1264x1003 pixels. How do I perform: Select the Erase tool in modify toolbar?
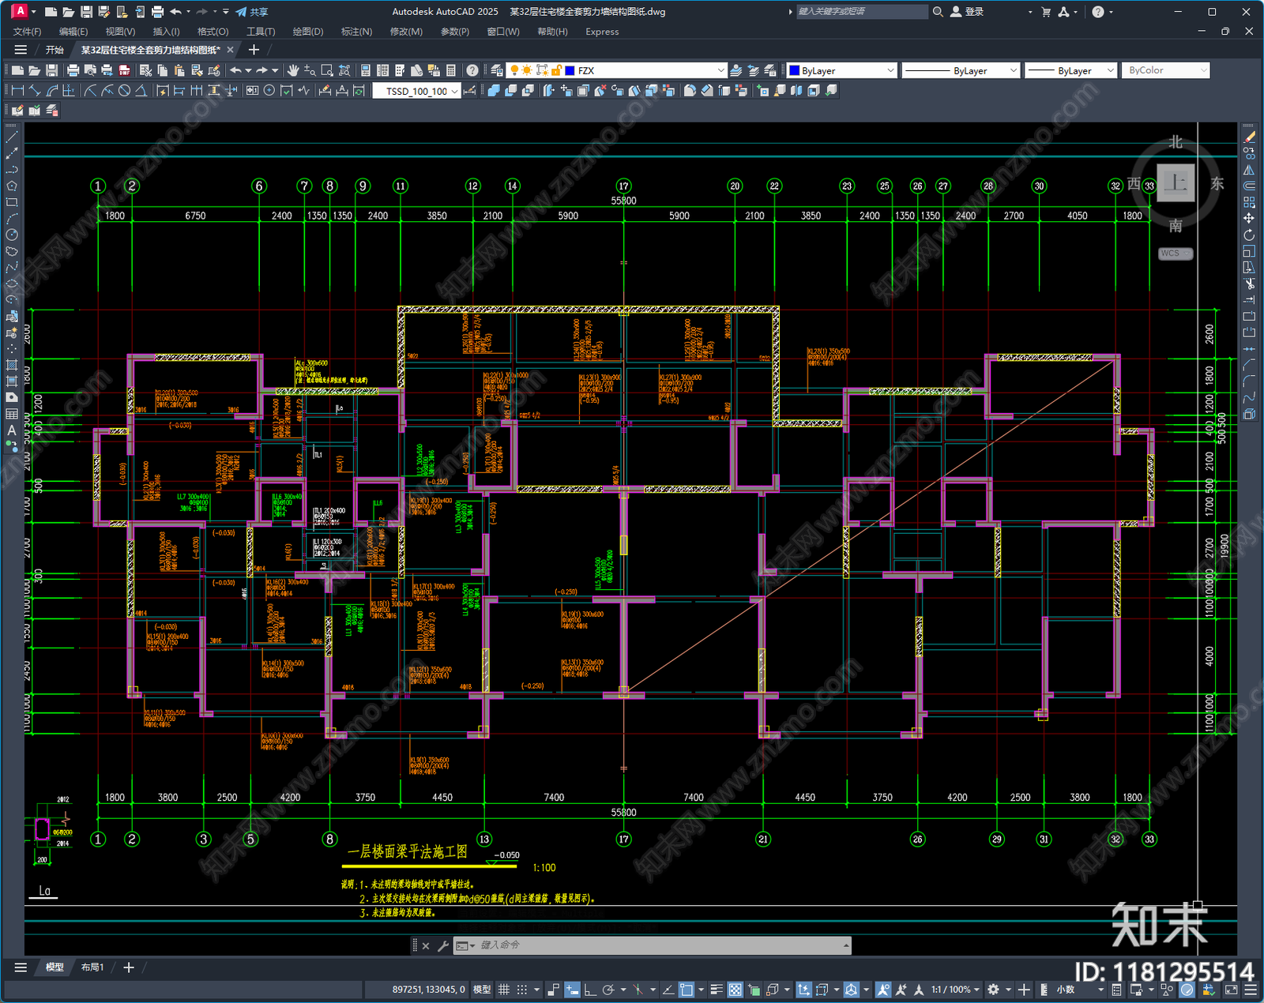[1249, 137]
